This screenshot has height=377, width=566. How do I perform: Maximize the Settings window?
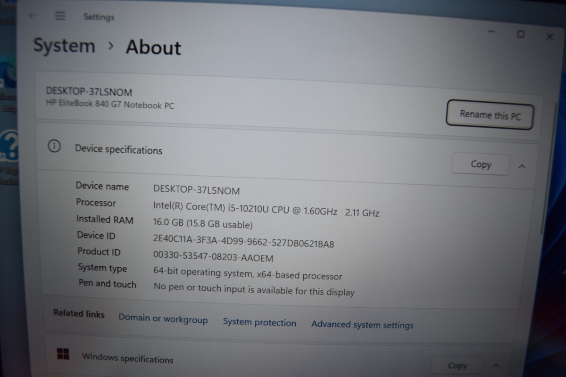(521, 34)
